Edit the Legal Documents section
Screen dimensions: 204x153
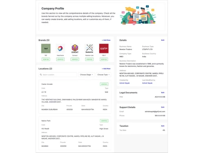pyautogui.click(x=163, y=93)
